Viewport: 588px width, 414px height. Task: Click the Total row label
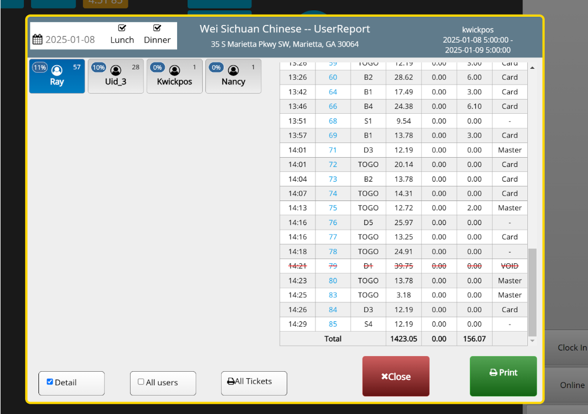[x=333, y=339]
